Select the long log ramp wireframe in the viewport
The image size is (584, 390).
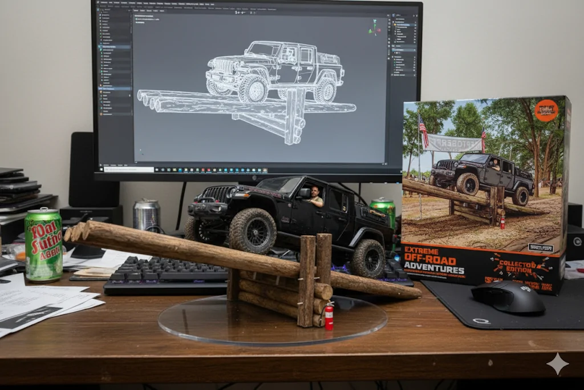(x=246, y=102)
